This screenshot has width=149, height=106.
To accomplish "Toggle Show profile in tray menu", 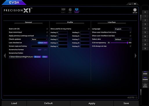I will coord(89,29).
